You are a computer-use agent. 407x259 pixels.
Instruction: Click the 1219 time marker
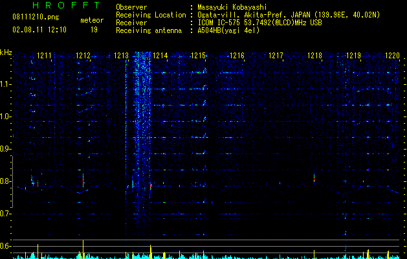353,55
